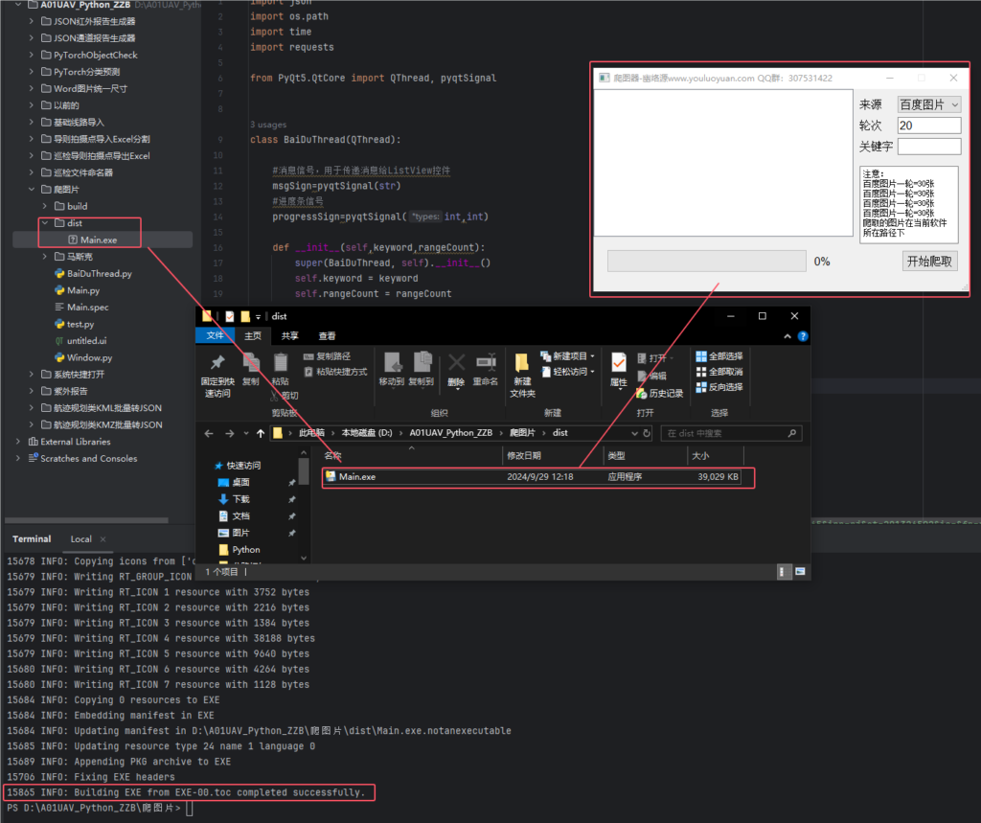This screenshot has height=823, width=981.
Task: Click the 重命名 rename icon
Action: pos(486,362)
